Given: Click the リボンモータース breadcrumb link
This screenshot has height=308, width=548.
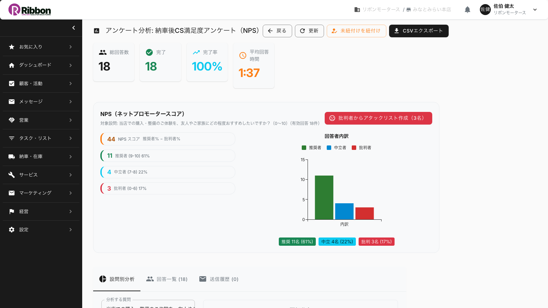Looking at the screenshot, I should click(381, 10).
